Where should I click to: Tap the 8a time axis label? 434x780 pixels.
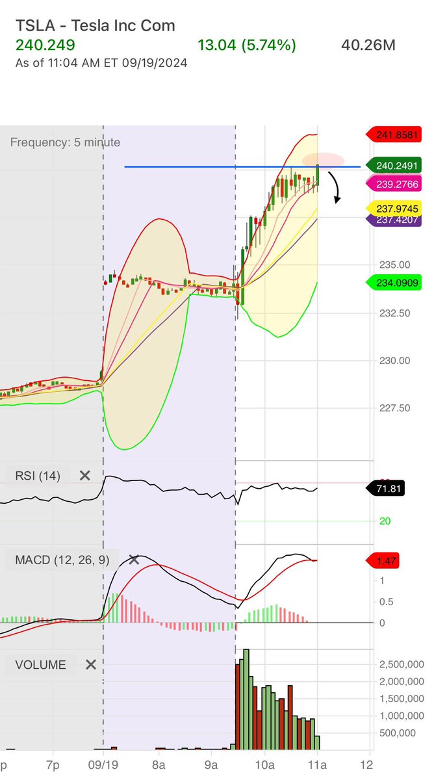158,765
